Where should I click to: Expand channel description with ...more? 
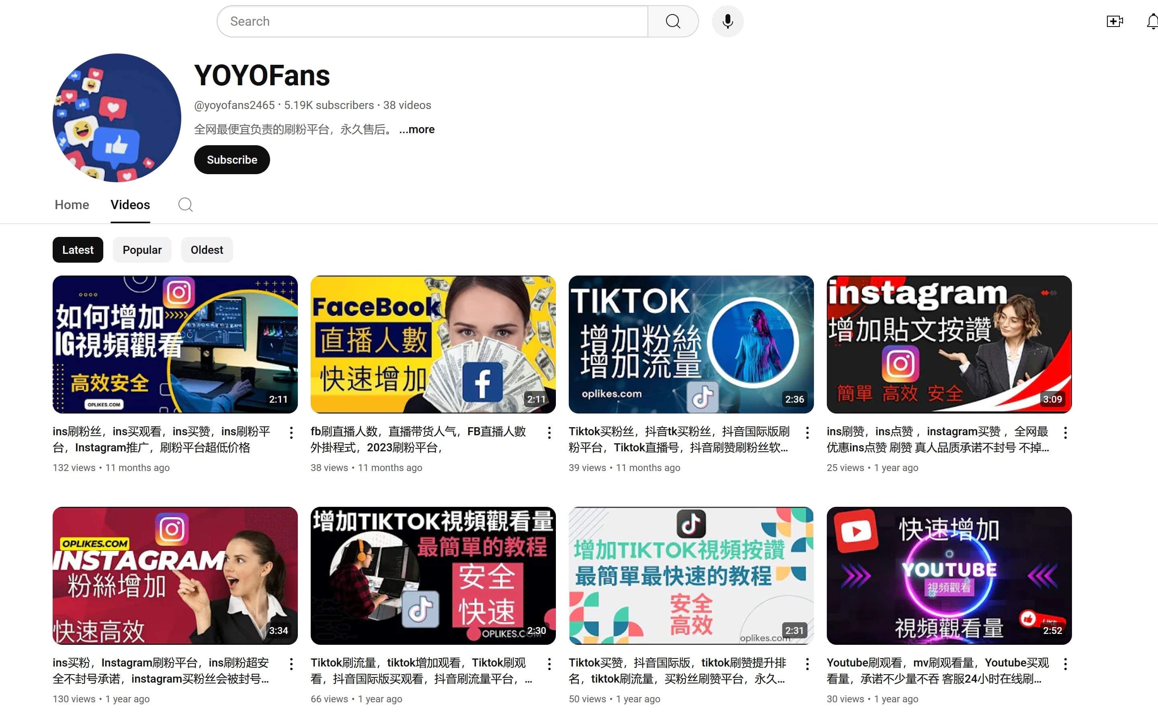(x=417, y=129)
